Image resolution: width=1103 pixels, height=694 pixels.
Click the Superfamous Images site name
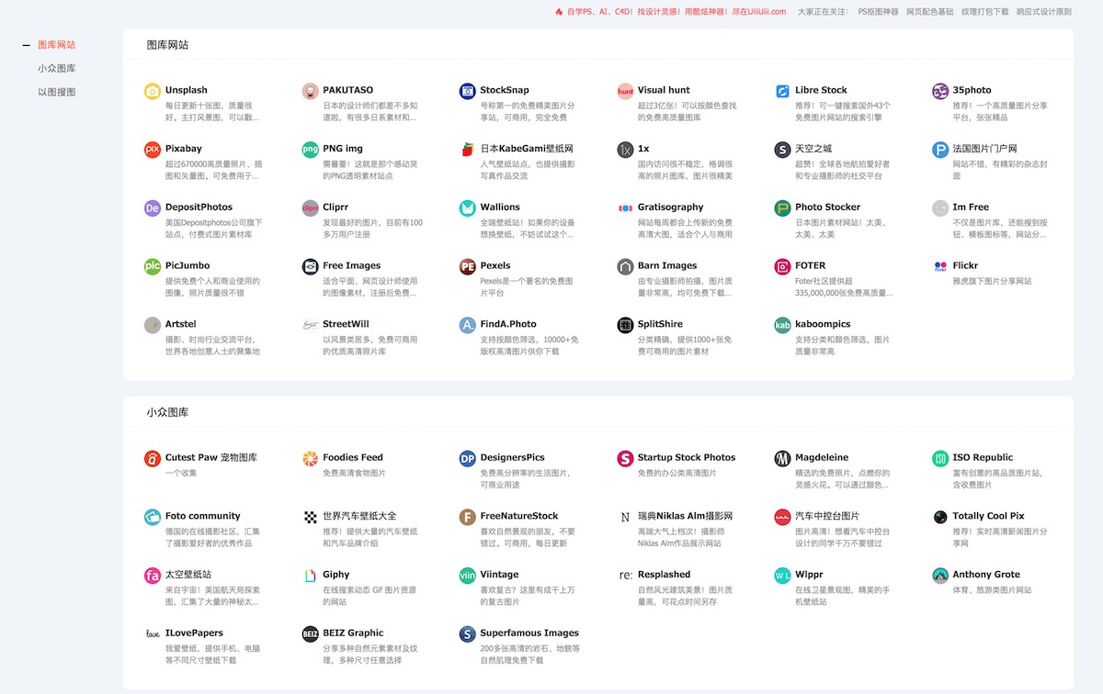click(530, 633)
